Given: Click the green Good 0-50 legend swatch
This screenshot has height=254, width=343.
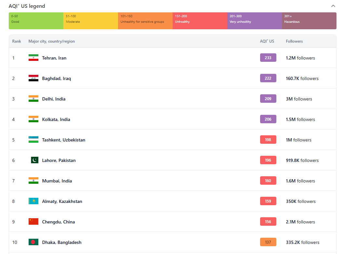Looking at the screenshot, I should [36, 21].
